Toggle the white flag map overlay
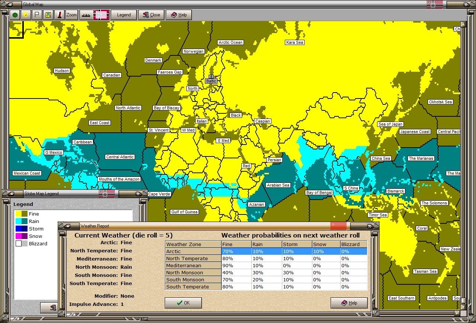Image resolution: width=476 pixels, height=323 pixels. pyautogui.click(x=36, y=15)
